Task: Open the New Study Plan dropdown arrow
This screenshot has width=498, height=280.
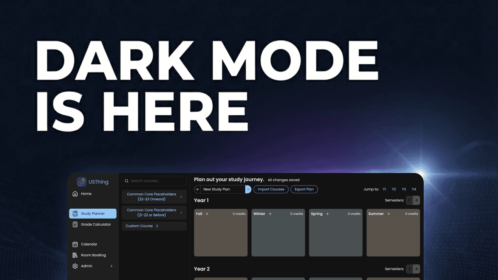Action: (x=248, y=189)
